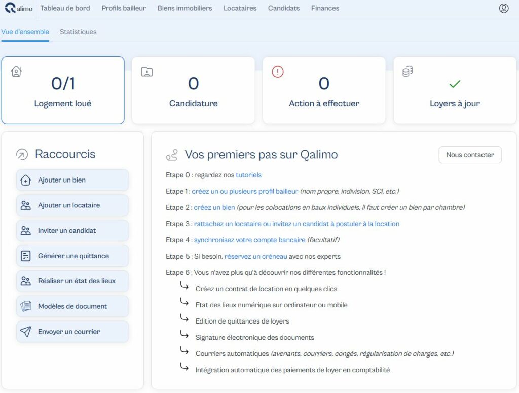Viewport: 519px width, 393px height.
Task: Click the steps icon beside Vos premiers pas
Action: (172, 155)
